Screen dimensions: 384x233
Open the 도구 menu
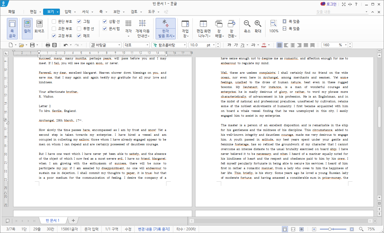[151, 12]
